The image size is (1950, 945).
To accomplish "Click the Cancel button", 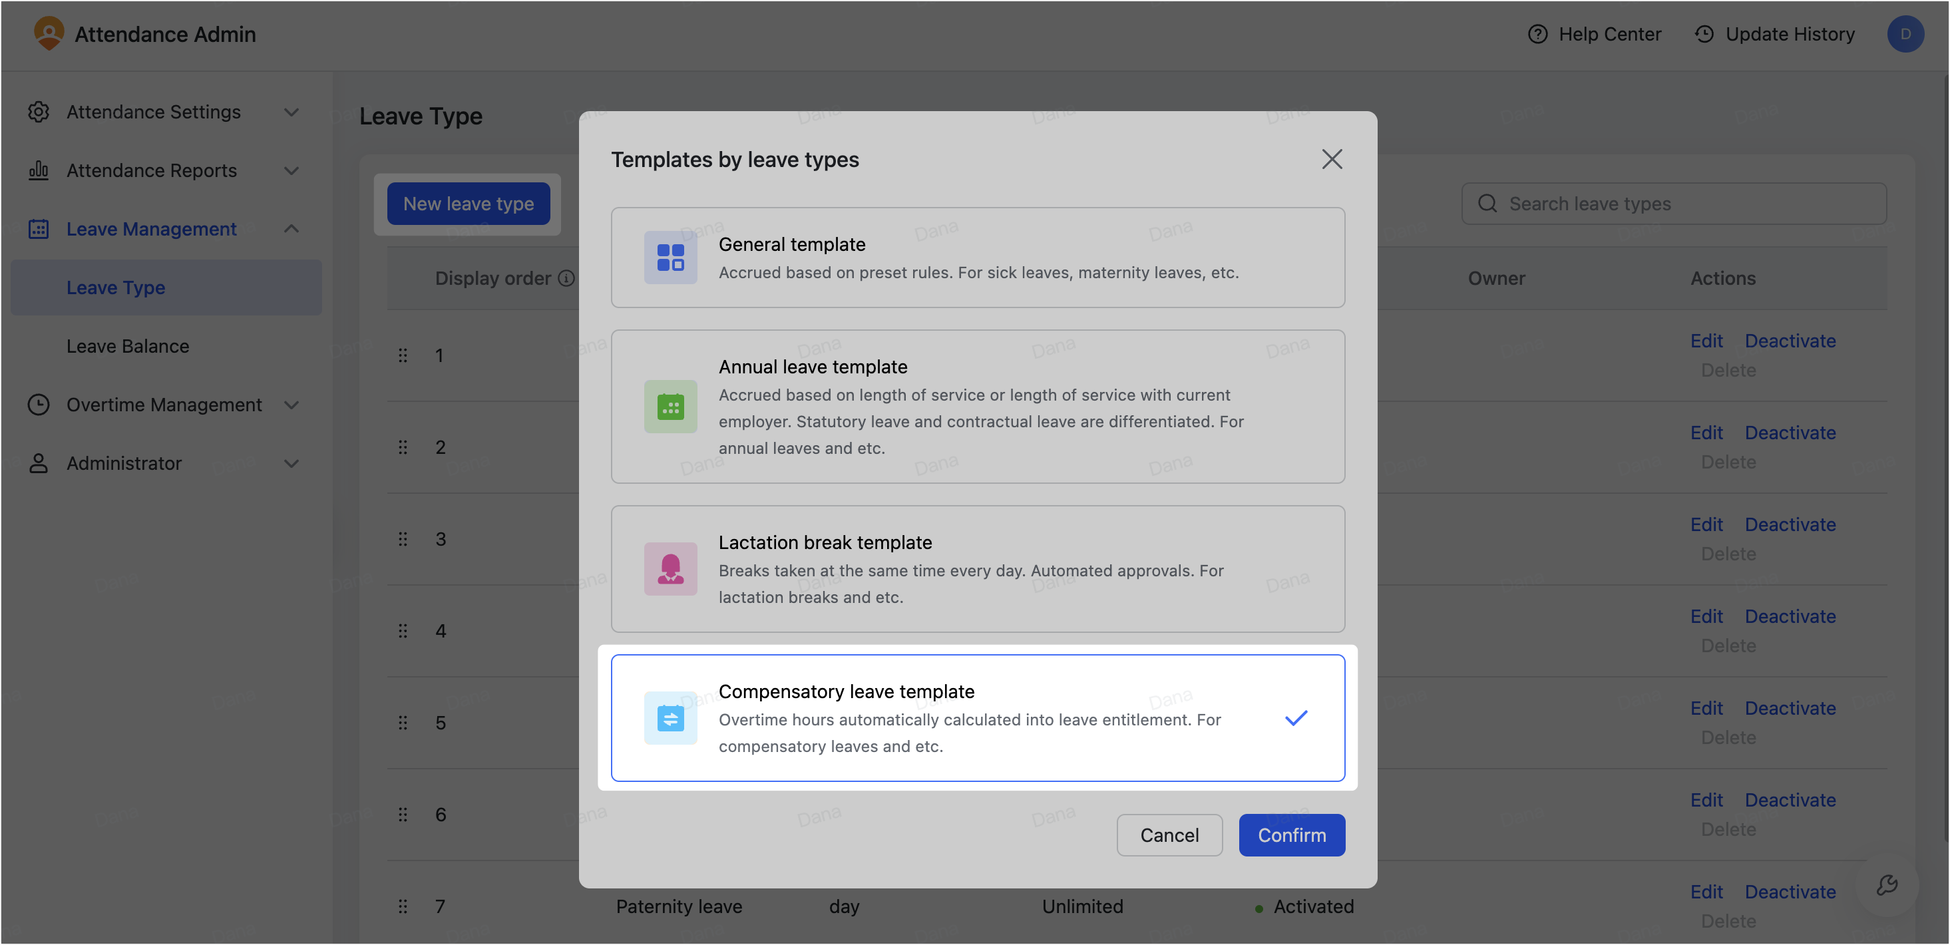I will point(1169,835).
